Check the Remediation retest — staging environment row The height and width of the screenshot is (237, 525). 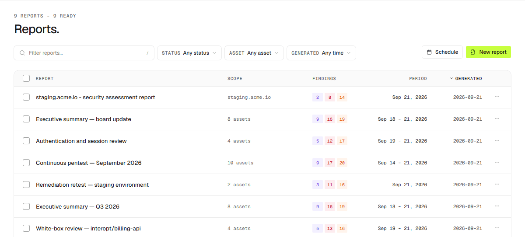[26, 185]
